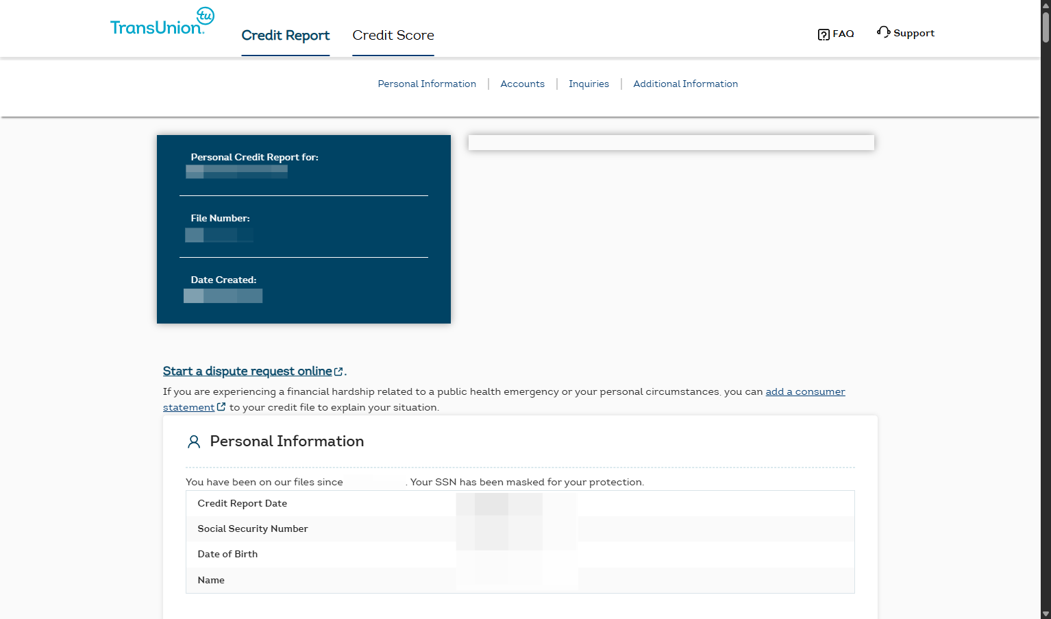The image size is (1051, 619).
Task: Click external link icon beside dispute request
Action: tap(338, 372)
